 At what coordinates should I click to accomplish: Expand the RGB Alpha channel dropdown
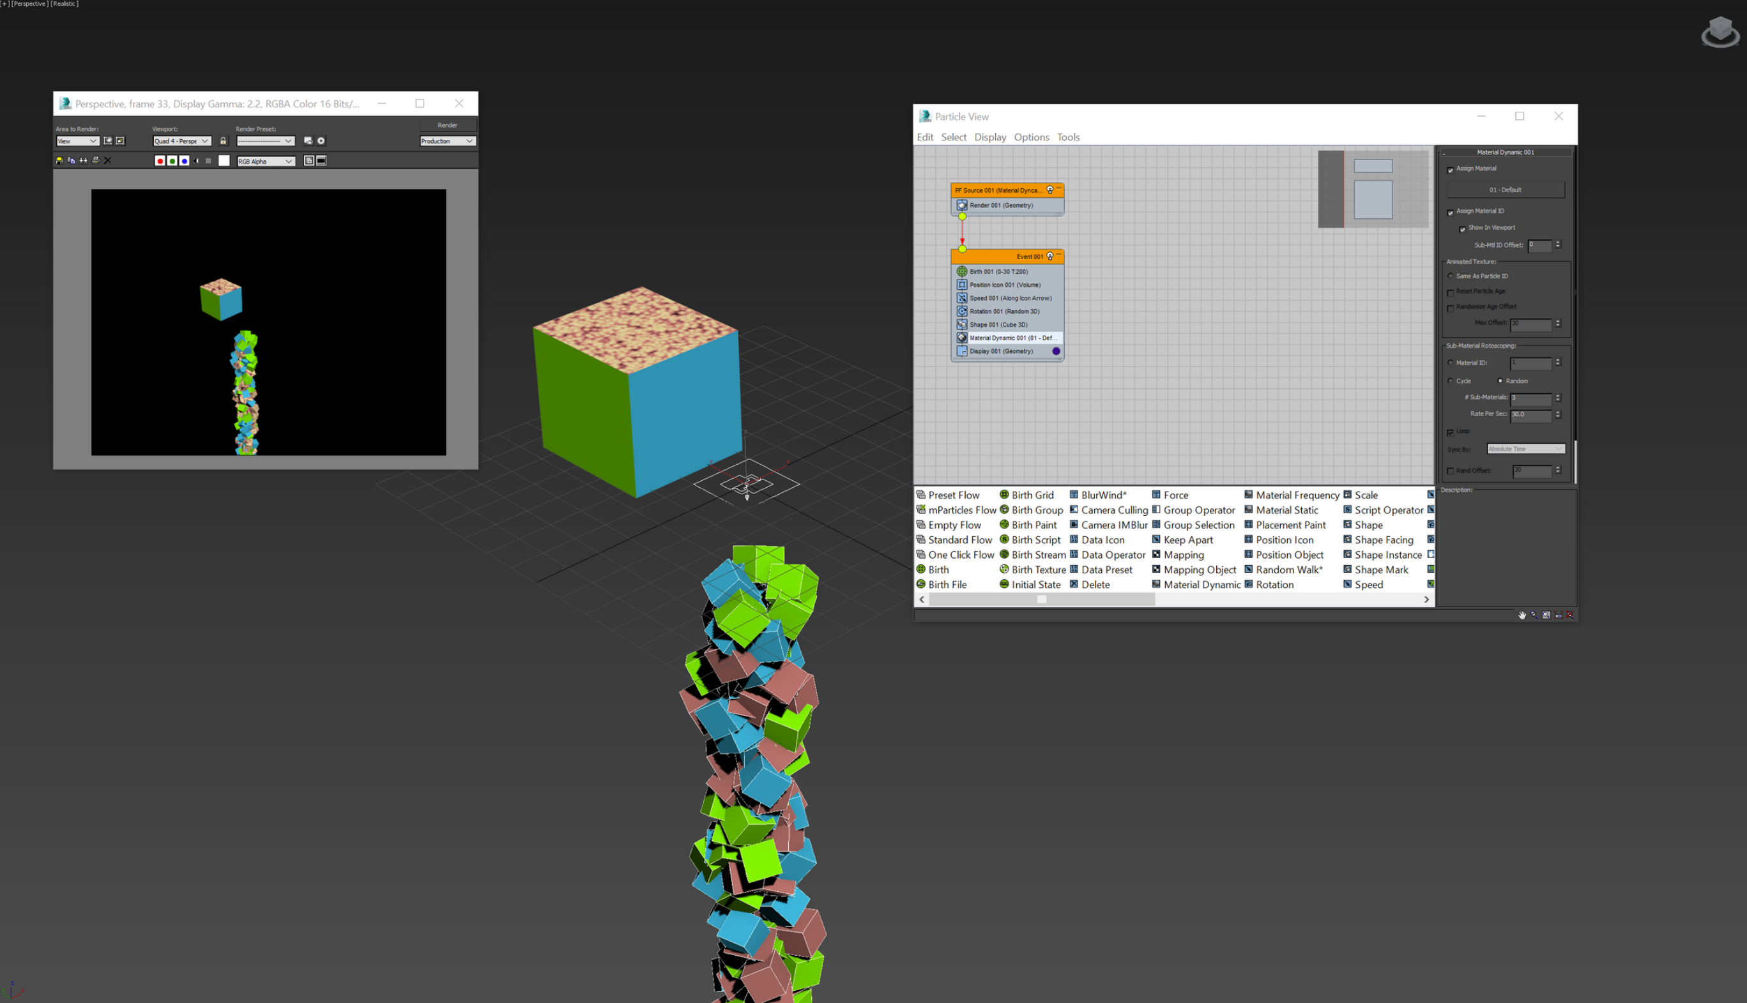265,160
